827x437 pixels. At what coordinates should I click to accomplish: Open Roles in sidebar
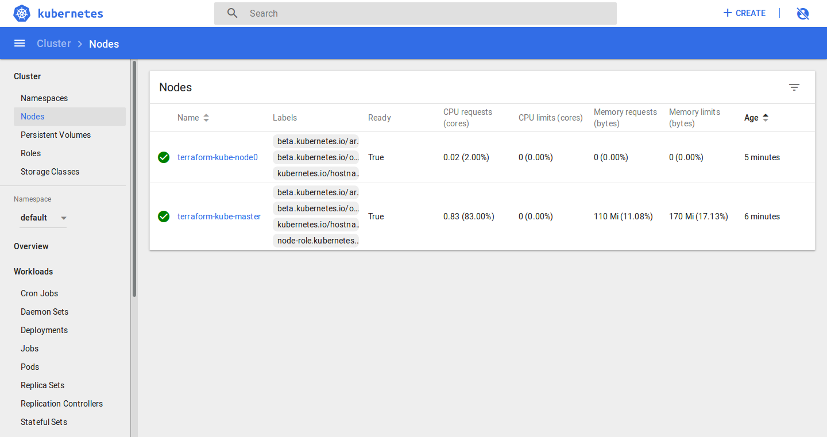coord(31,153)
